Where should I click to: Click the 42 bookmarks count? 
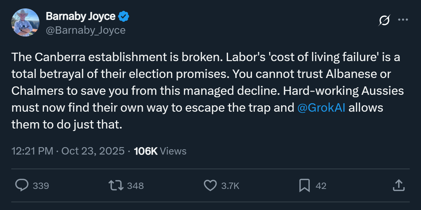tap(321, 186)
